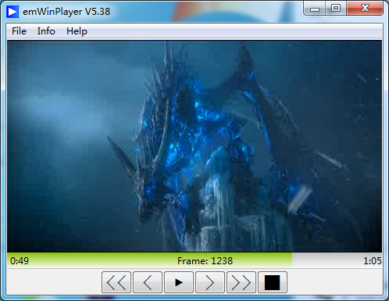Viewport: 389px width, 301px height.
Task: Minimize the emWinPlayer window
Action: pos(315,9)
